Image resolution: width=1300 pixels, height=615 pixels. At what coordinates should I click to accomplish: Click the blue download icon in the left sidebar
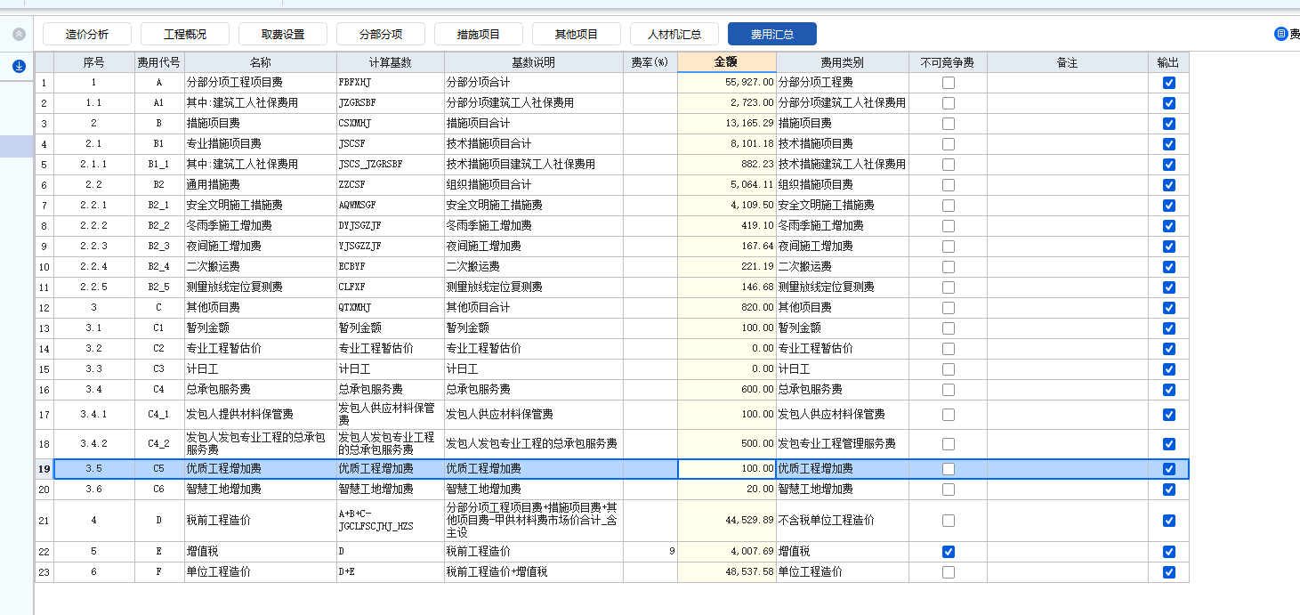coord(19,65)
